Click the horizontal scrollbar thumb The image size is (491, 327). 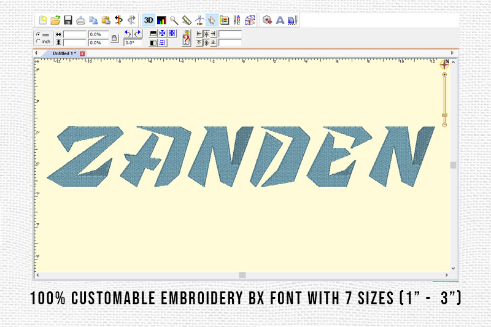[x=242, y=275]
